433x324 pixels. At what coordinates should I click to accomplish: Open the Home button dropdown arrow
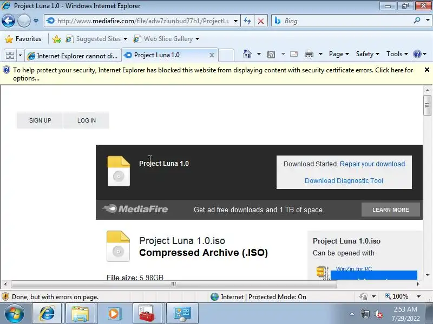point(259,54)
